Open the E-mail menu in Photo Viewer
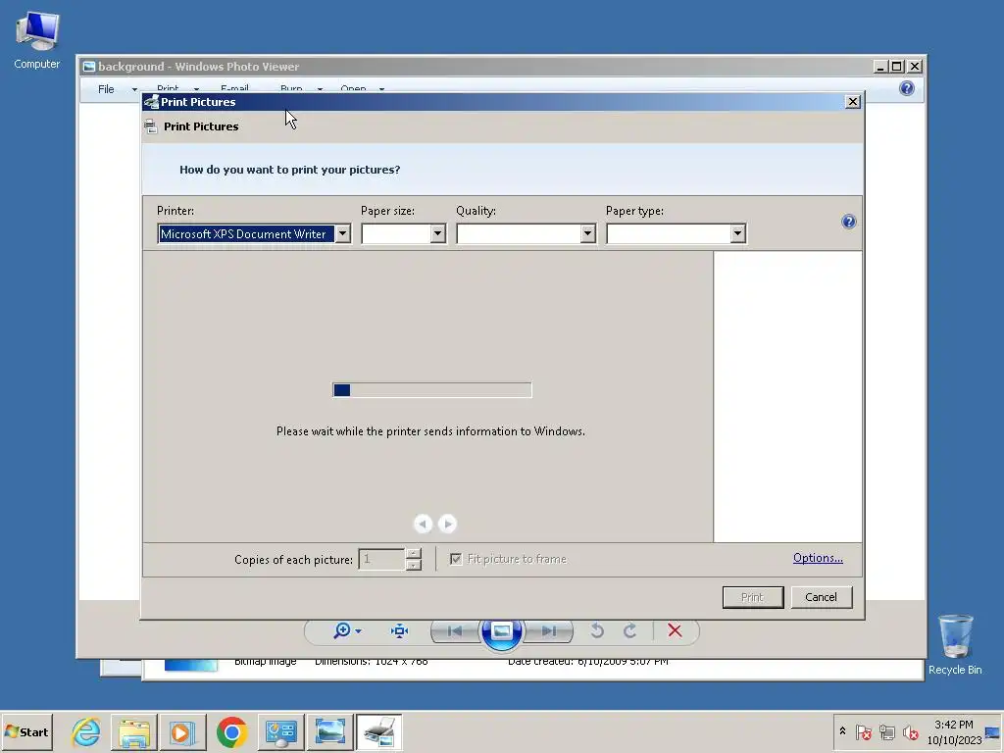Viewport: 1004px width, 753px height. [234, 88]
